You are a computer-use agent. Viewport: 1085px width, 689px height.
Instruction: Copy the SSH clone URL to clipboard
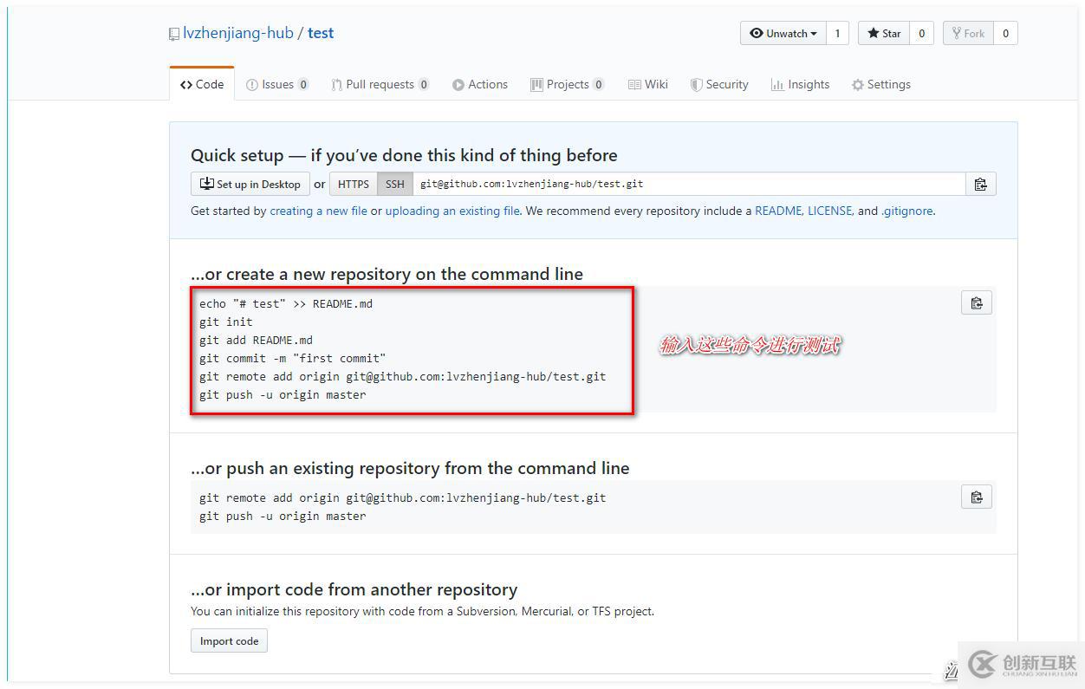pyautogui.click(x=980, y=184)
